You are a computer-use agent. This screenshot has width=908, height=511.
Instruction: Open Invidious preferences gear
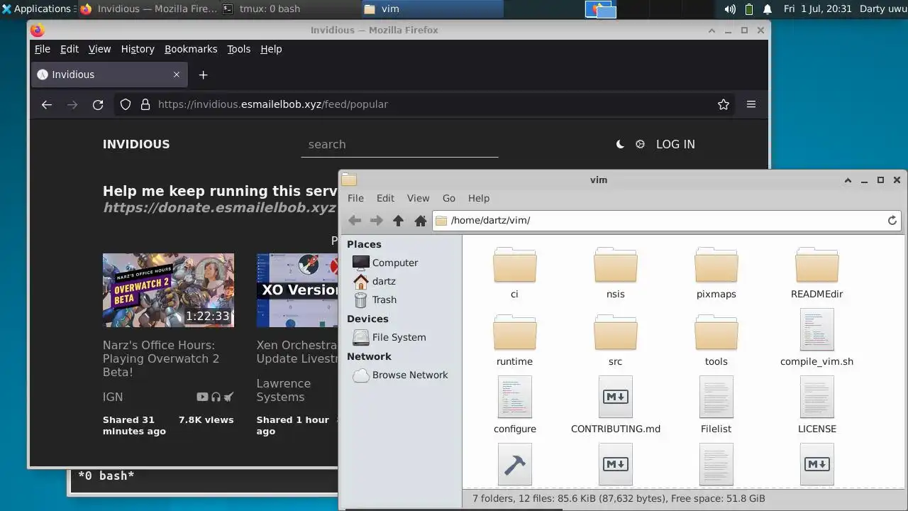click(640, 144)
